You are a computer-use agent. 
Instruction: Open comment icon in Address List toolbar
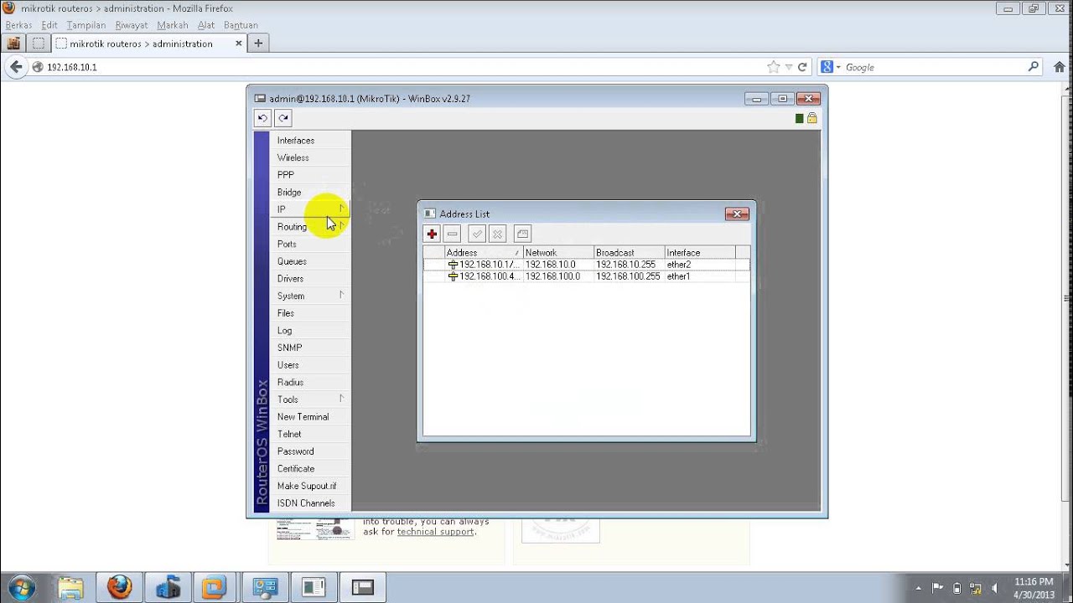522,234
